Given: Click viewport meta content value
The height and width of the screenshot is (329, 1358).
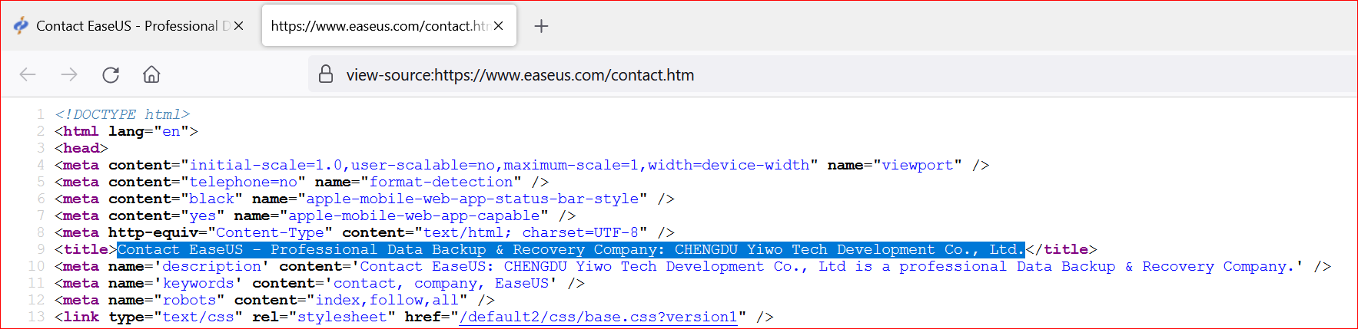Looking at the screenshot, I should tap(500, 165).
